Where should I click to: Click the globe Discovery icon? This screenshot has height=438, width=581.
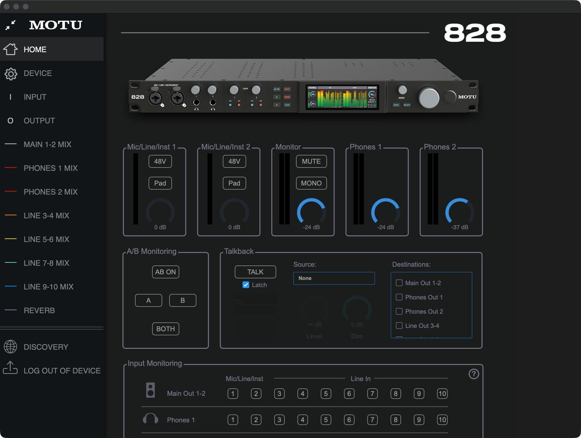tap(10, 347)
